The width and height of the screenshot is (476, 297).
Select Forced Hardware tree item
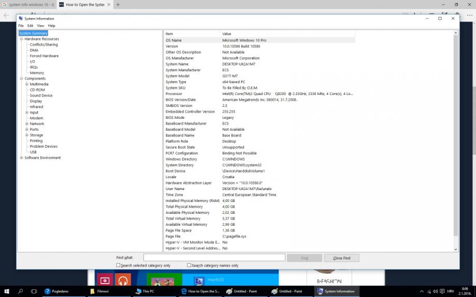(44, 56)
